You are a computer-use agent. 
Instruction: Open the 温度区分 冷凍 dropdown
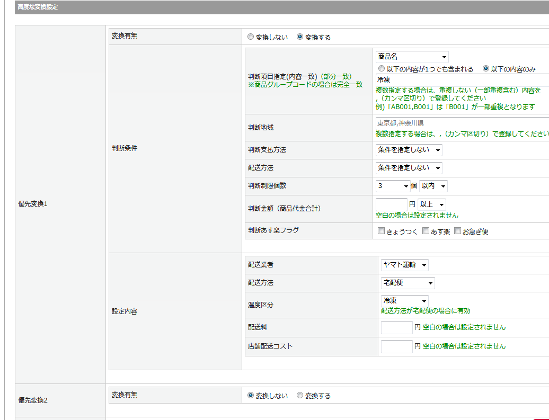coord(404,301)
